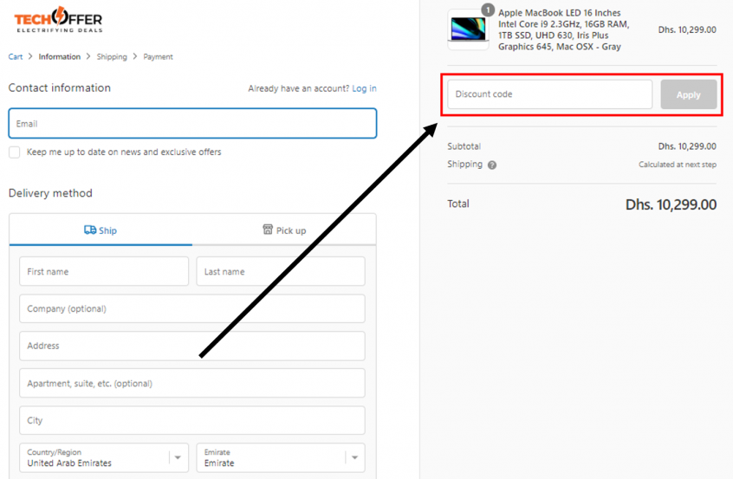
Task: Click the 'Delivery method' heading
Action: click(50, 193)
